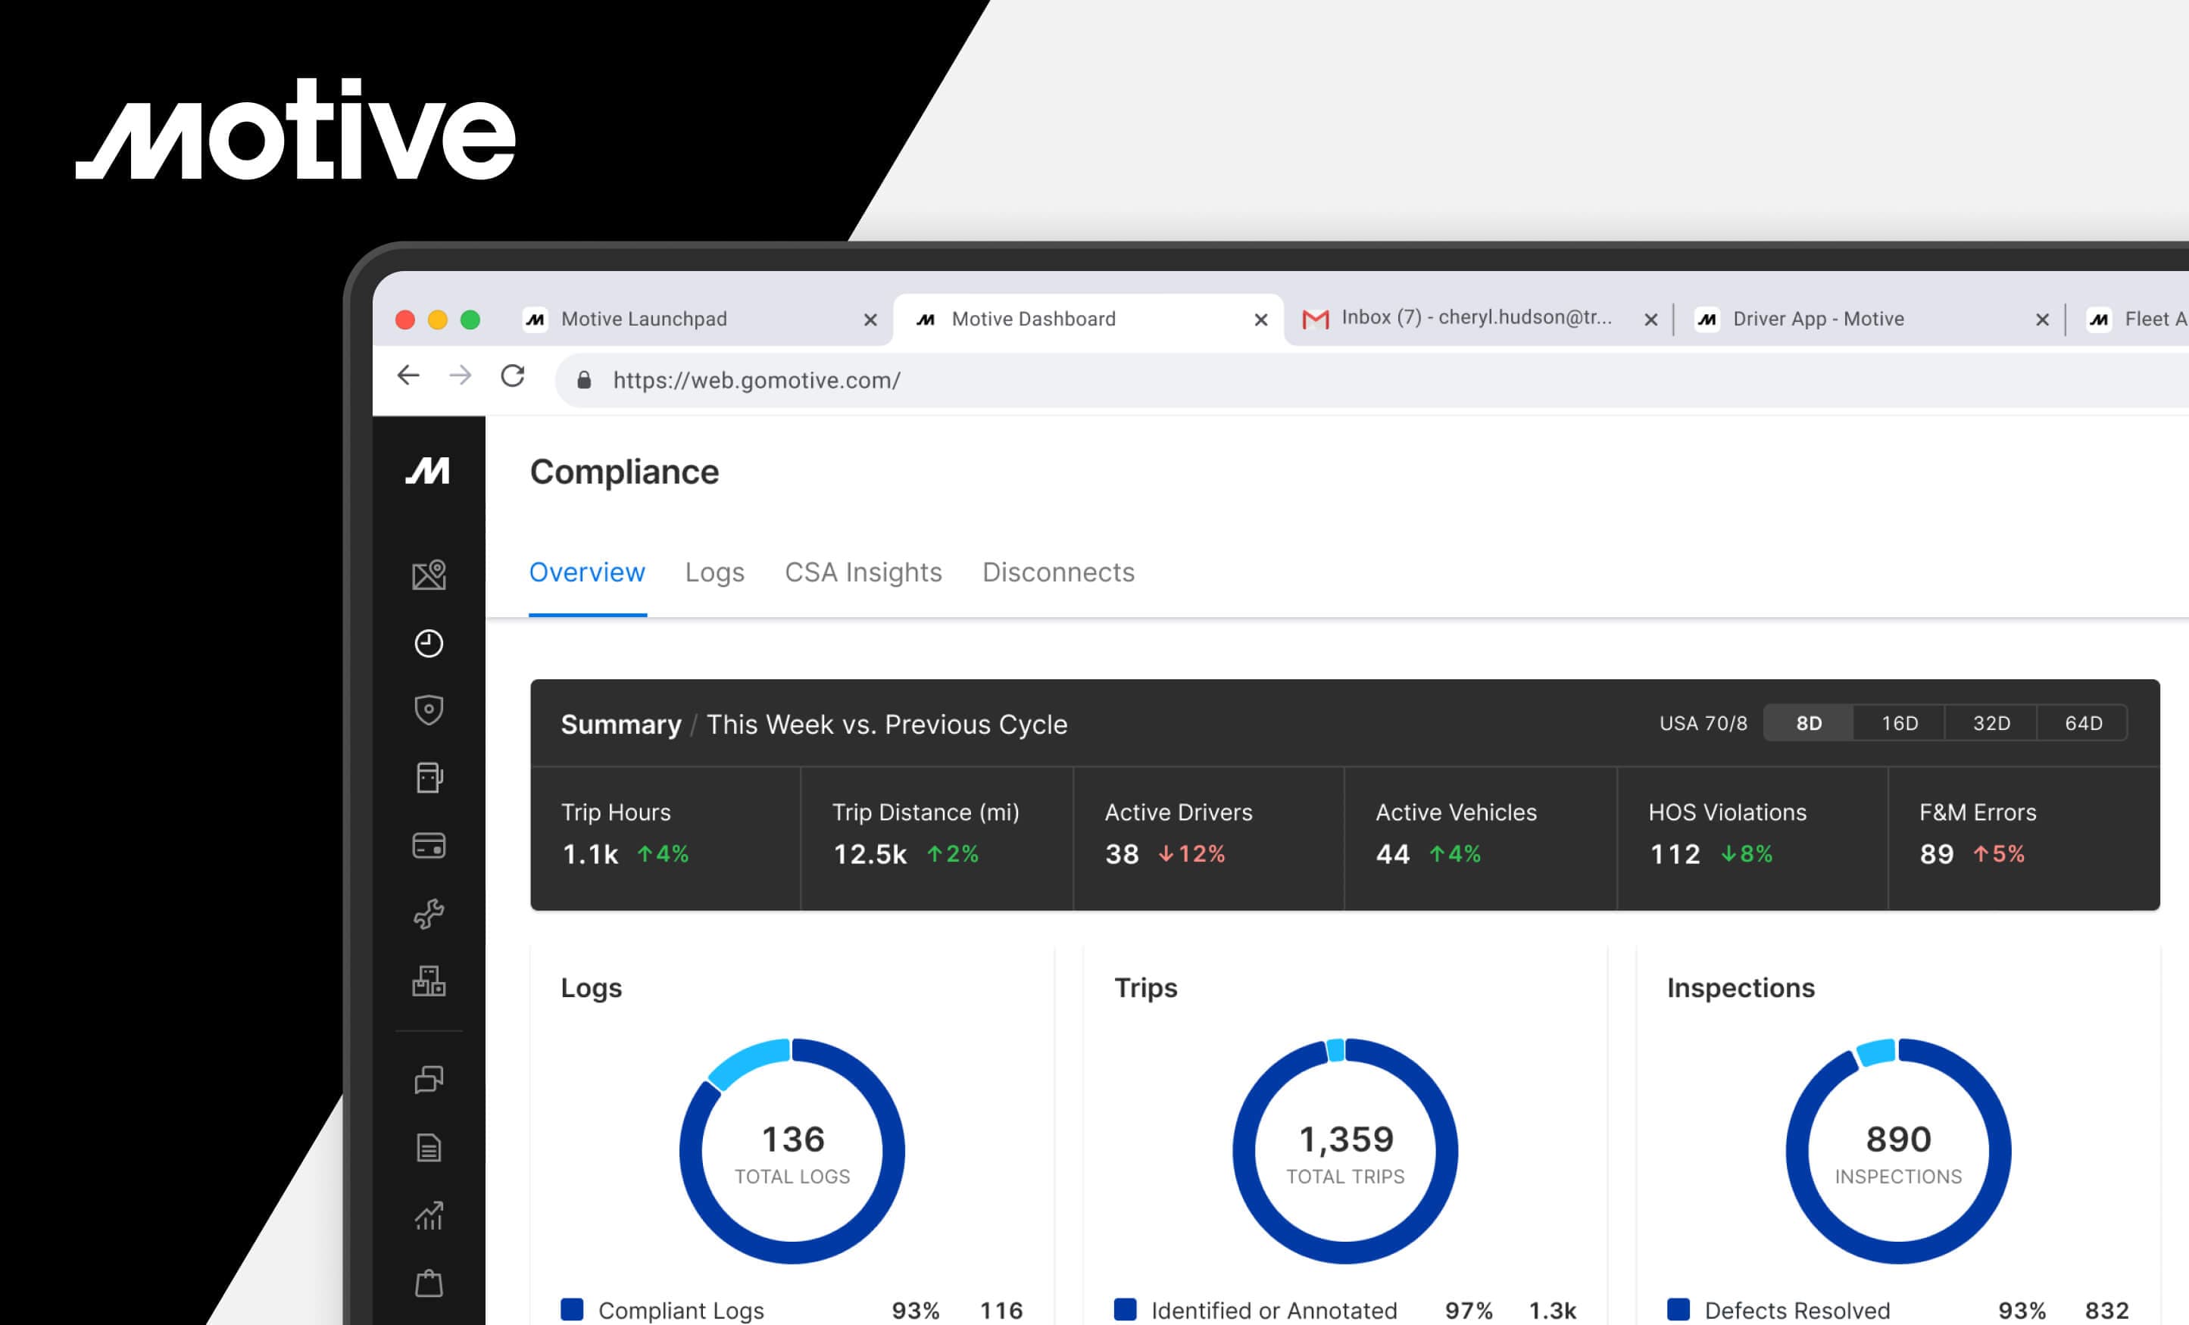Select the Disconnects tab

tap(1058, 572)
